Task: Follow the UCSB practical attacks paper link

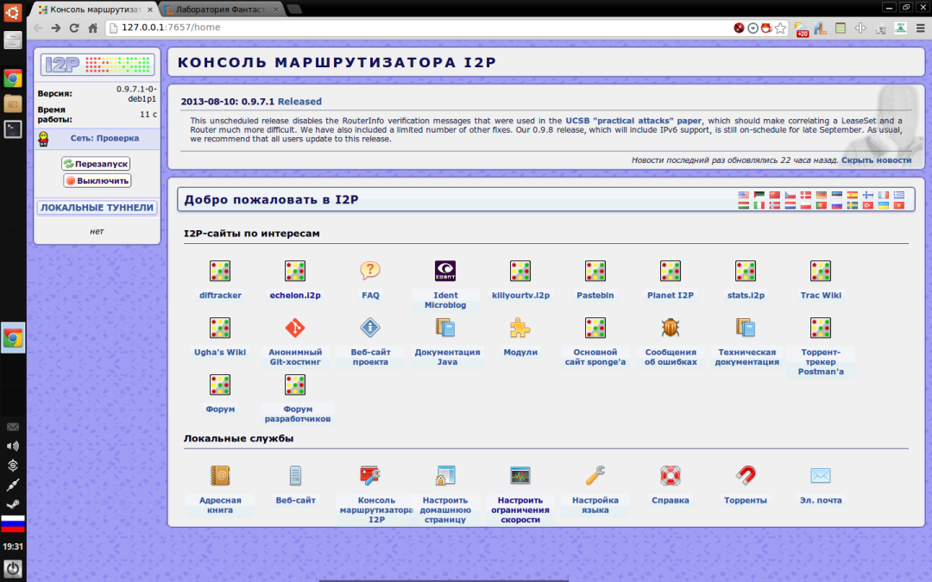Action: coord(633,121)
